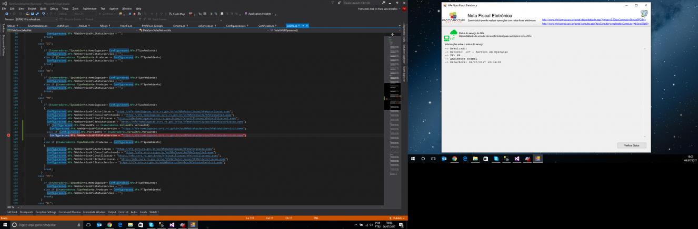
Task: Expand the Publish dropdown in status bar
Action: [398, 218]
